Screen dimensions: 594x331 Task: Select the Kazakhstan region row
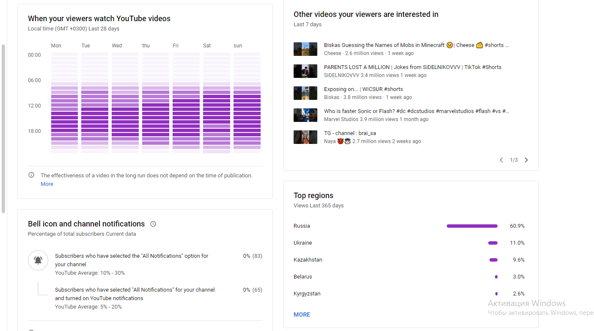[x=409, y=260]
